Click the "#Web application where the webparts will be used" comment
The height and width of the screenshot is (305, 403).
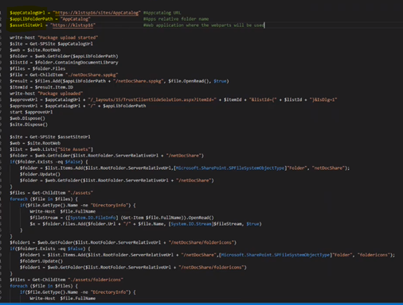coord(204,25)
